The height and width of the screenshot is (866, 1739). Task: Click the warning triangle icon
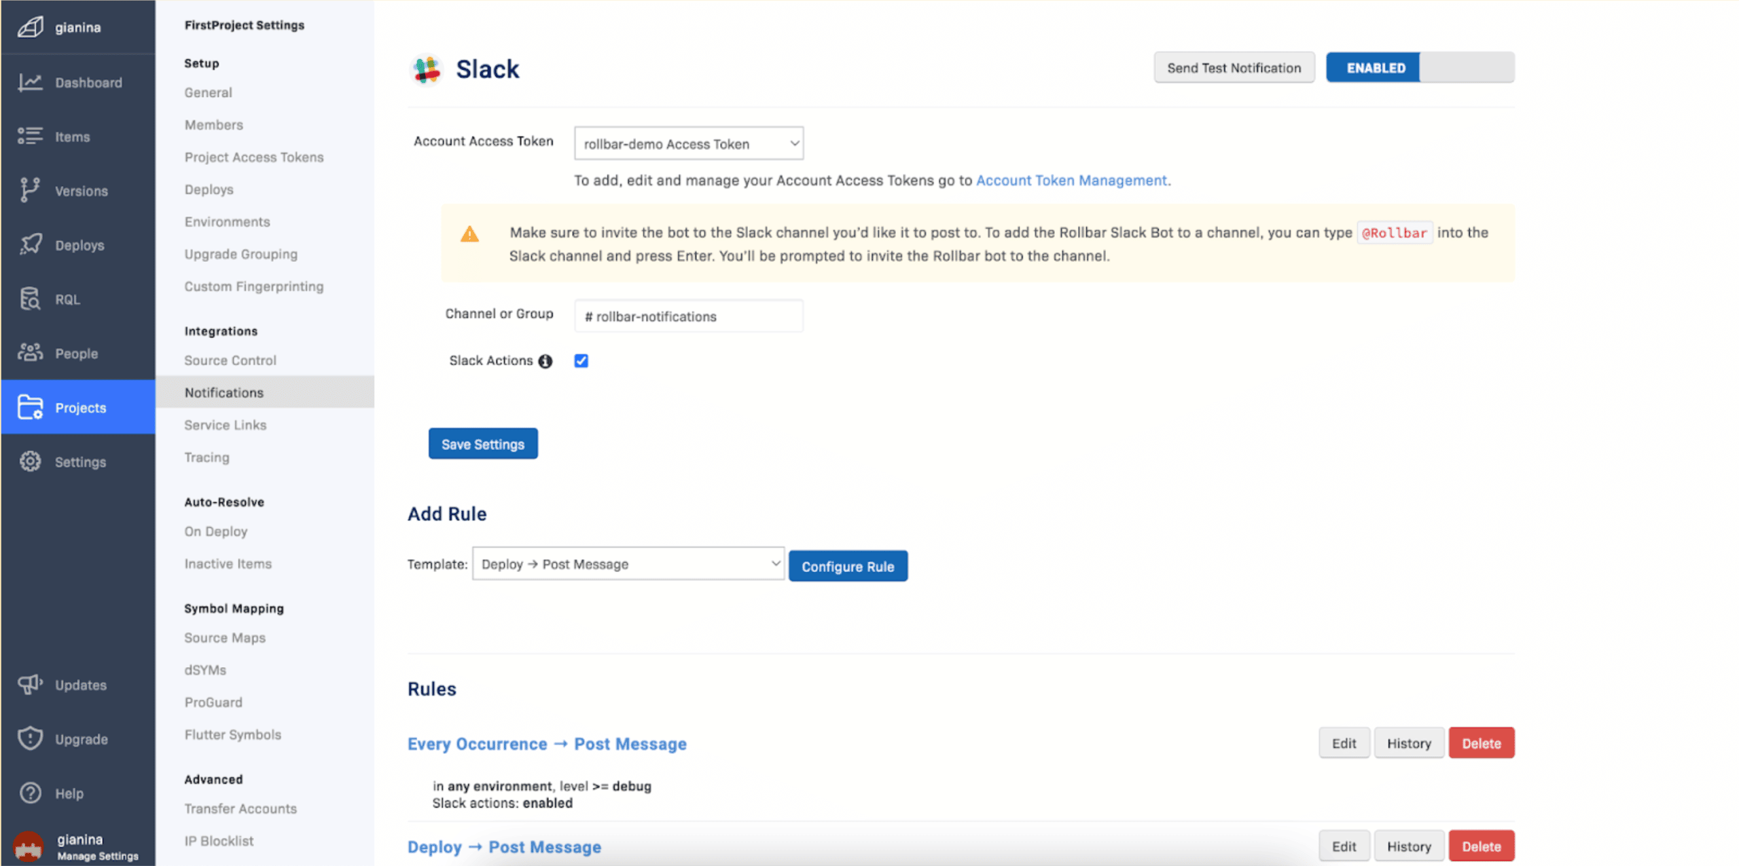(x=469, y=234)
